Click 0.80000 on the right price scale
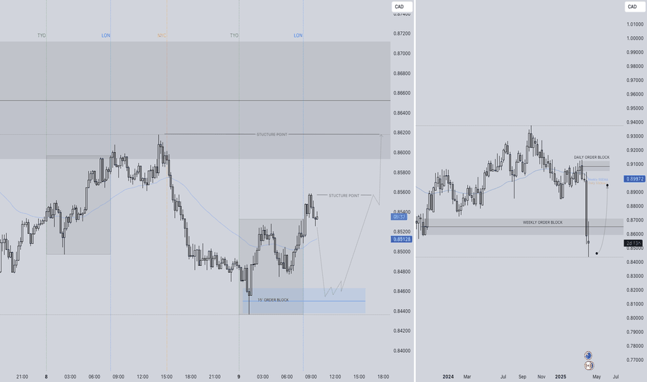Viewport: 647px width, 382px height. pyautogui.click(x=635, y=318)
